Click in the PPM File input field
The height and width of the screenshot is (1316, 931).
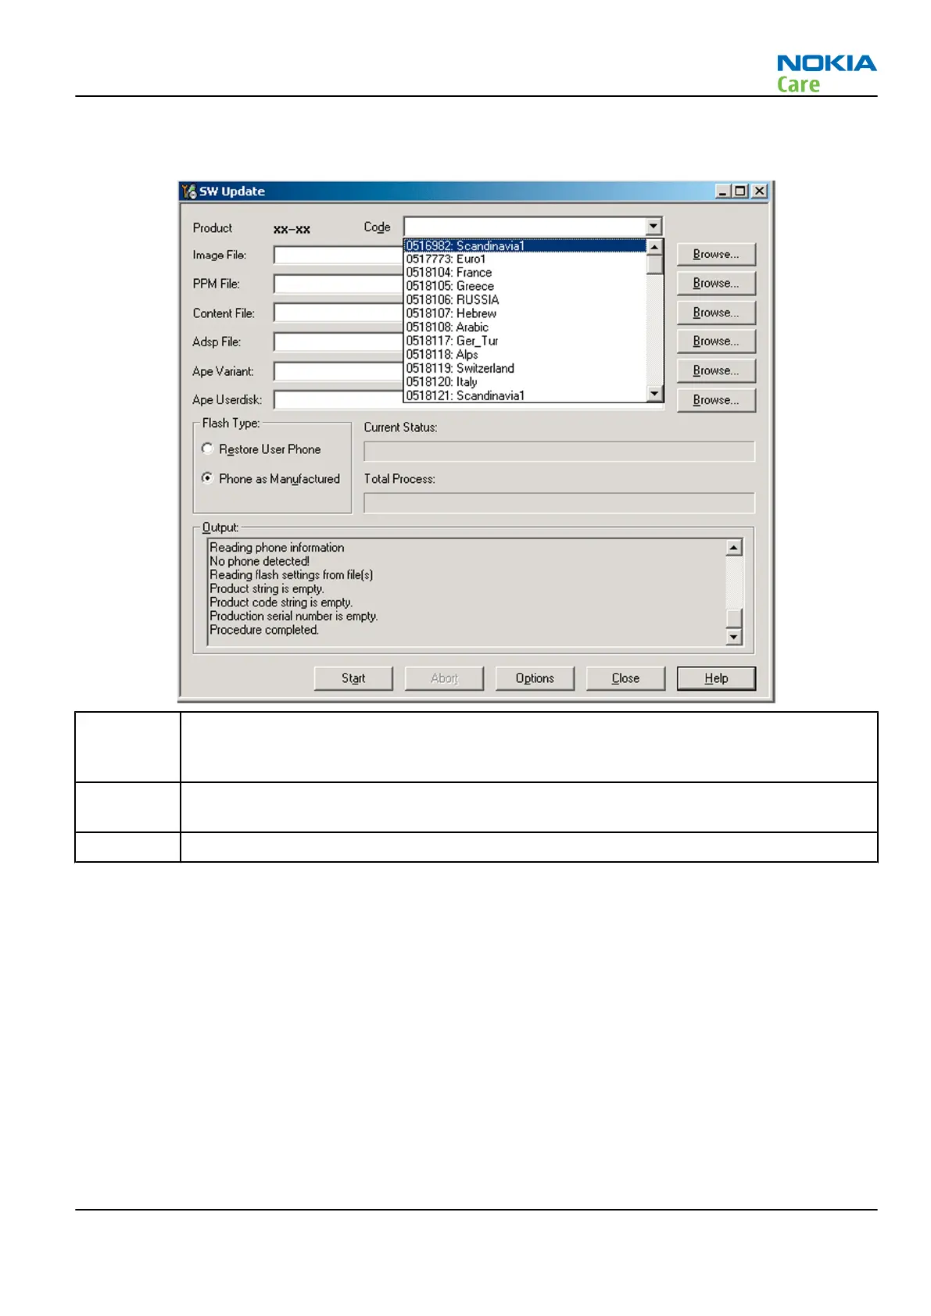pos(338,284)
